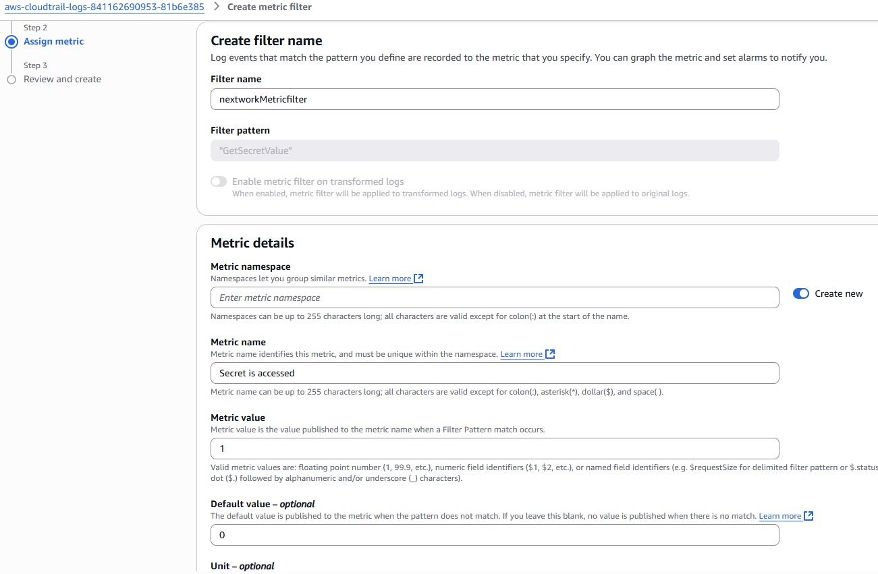The width and height of the screenshot is (878, 574).
Task: Select the Metric value field containing 1
Action: 495,448
